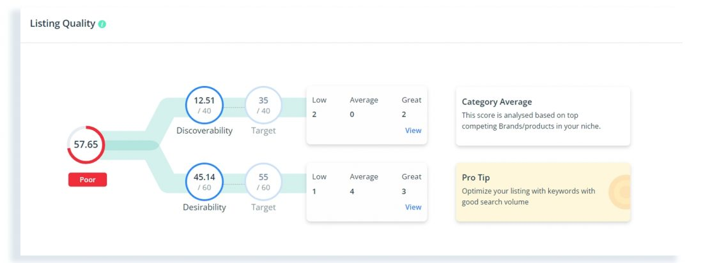
Task: Click the Pro Tip card
Action: click(543, 192)
